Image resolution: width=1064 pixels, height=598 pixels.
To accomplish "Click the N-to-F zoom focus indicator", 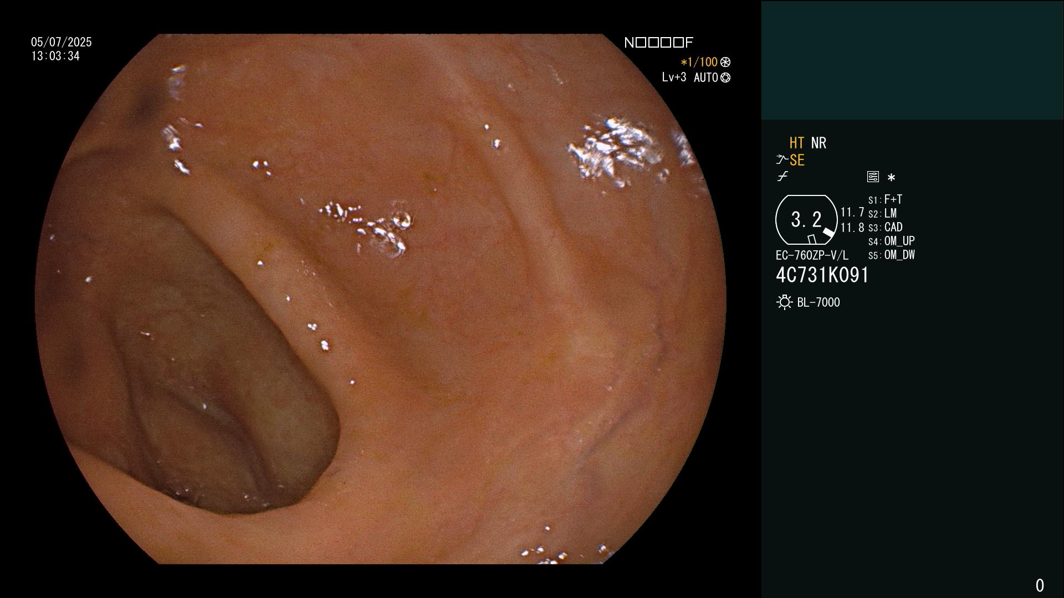I will point(658,43).
